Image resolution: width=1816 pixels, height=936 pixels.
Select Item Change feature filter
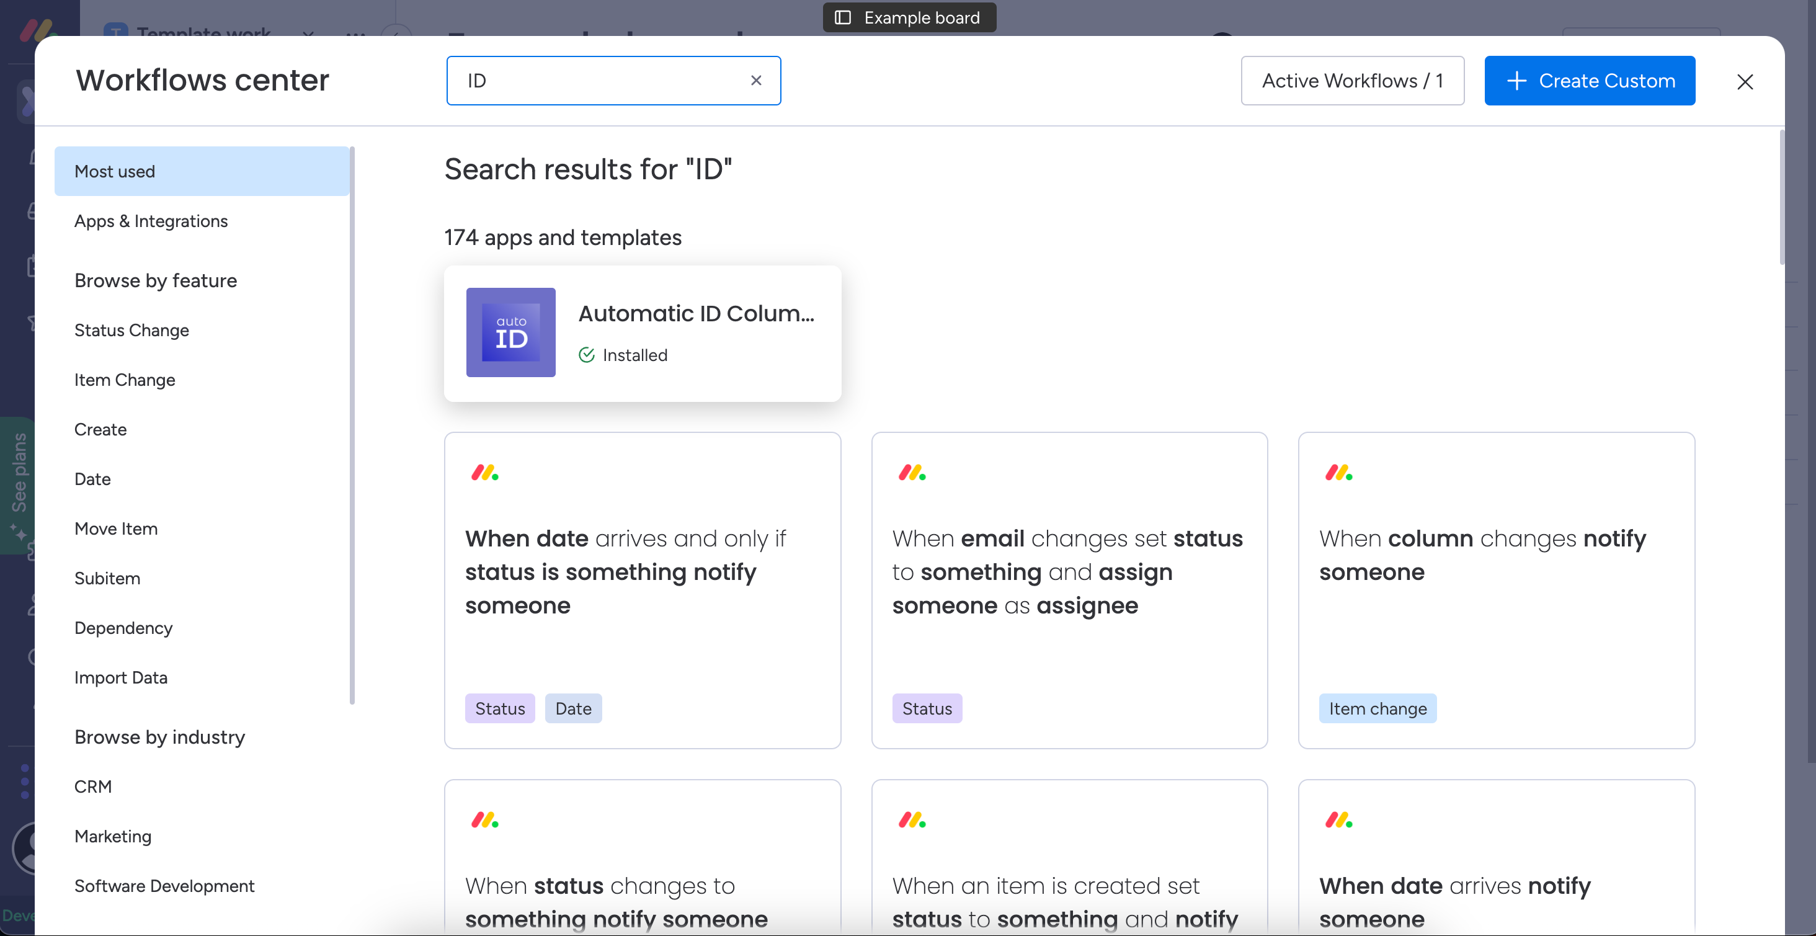(124, 380)
